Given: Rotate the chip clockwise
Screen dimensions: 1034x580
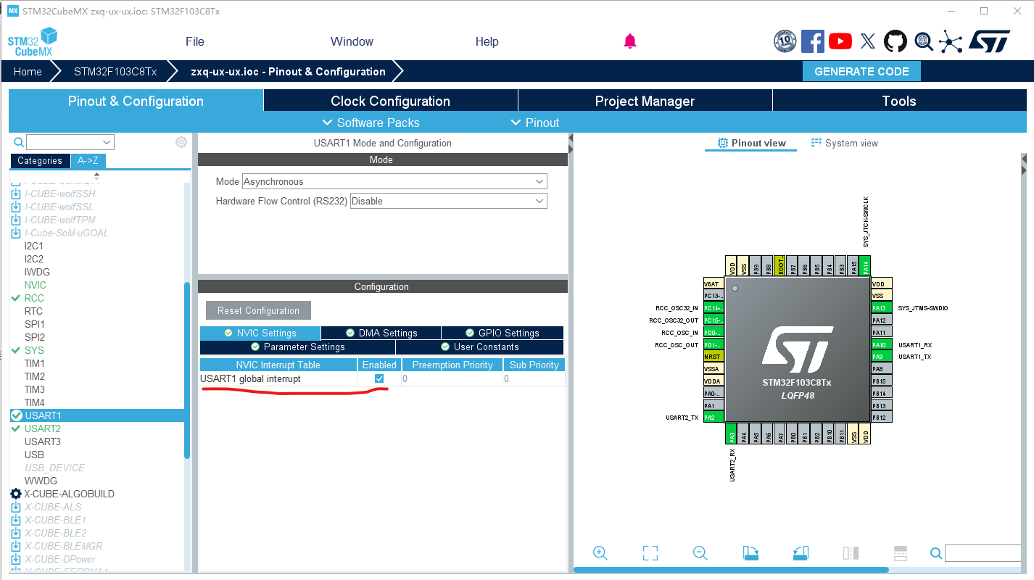Looking at the screenshot, I should tap(750, 553).
